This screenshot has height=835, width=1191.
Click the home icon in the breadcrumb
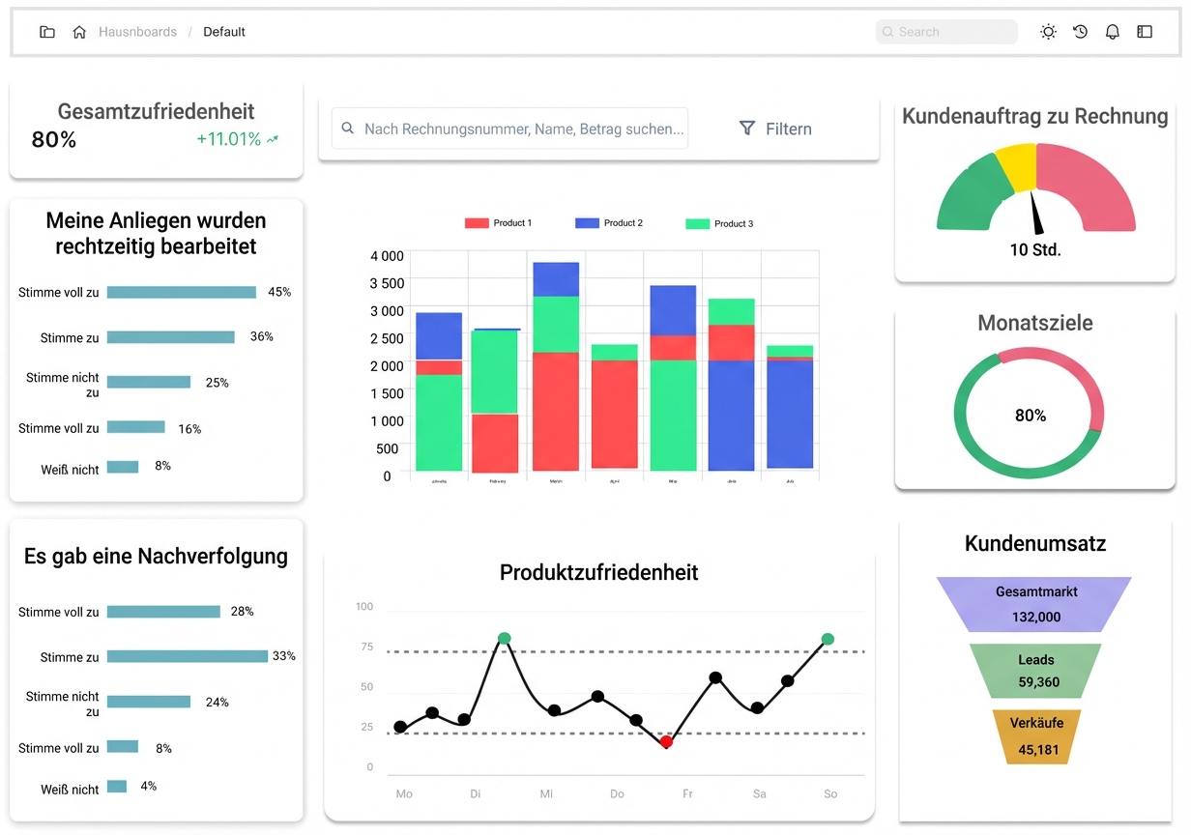tap(79, 31)
